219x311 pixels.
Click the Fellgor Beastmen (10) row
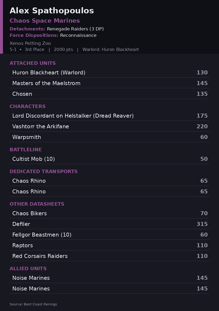109,235
